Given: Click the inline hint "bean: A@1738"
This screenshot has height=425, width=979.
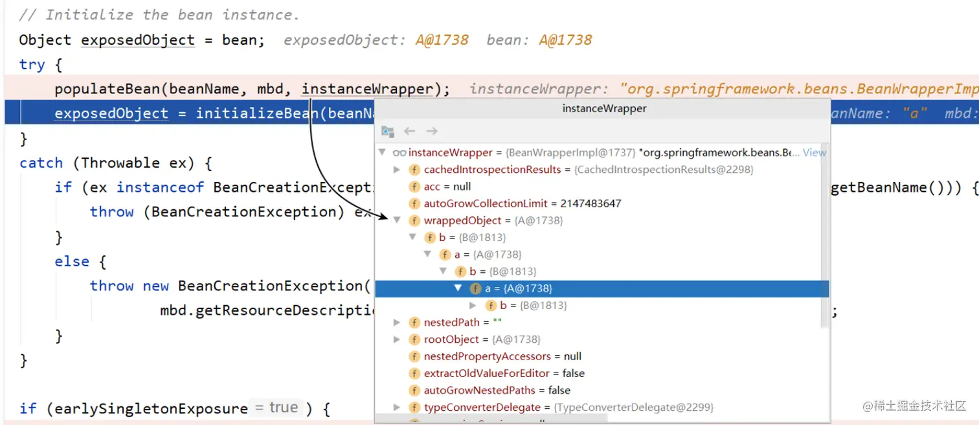Looking at the screenshot, I should (539, 40).
